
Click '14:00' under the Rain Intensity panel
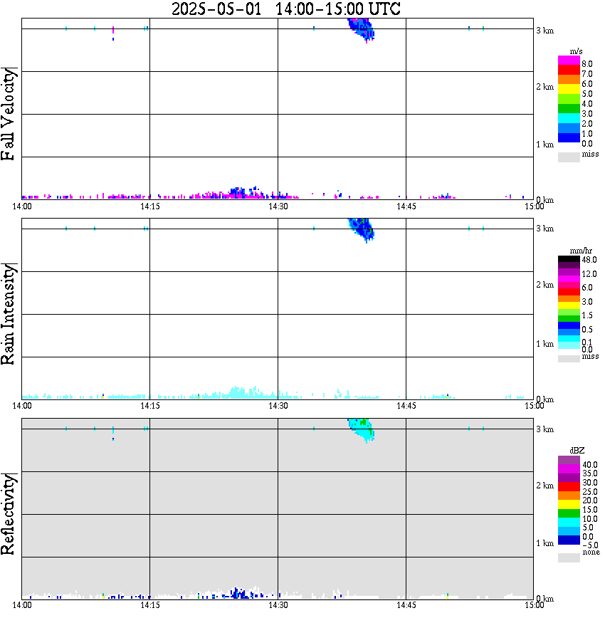click(22, 406)
